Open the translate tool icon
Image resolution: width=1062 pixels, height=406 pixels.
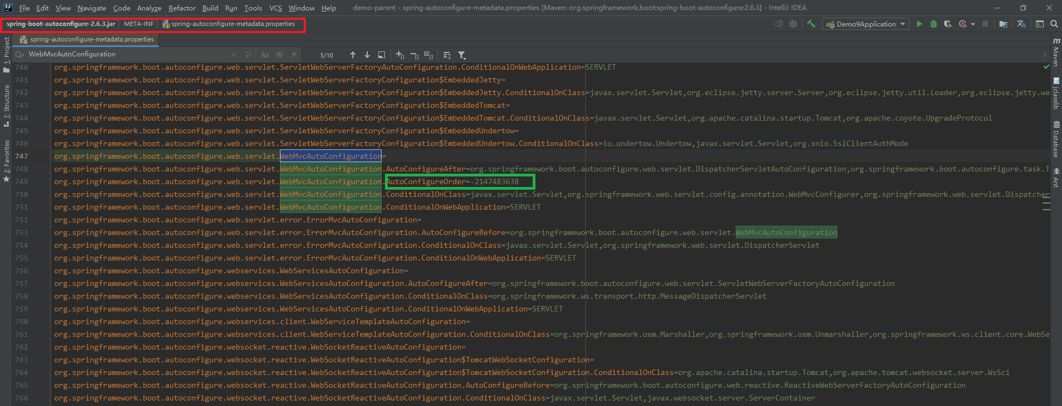[x=1021, y=24]
